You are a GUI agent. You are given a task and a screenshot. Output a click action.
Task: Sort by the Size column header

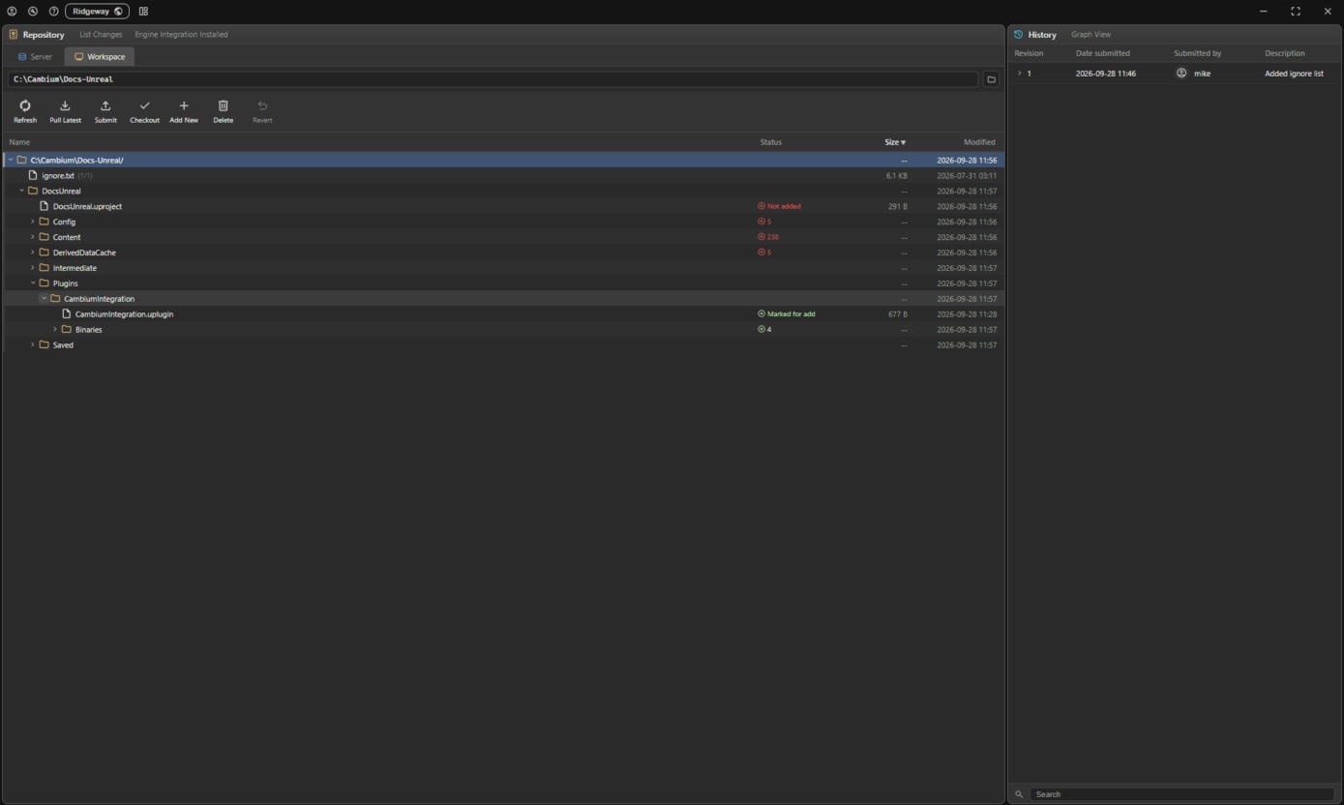(x=895, y=142)
